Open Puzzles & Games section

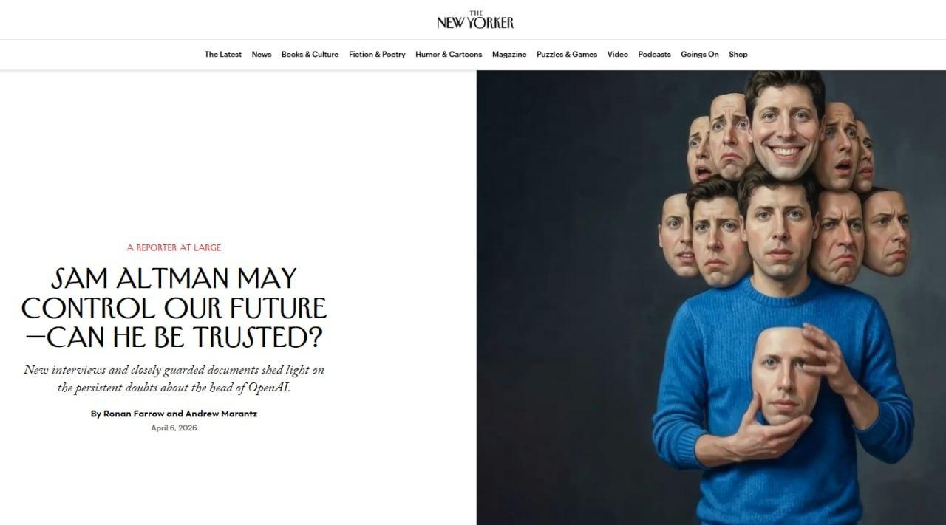567,55
